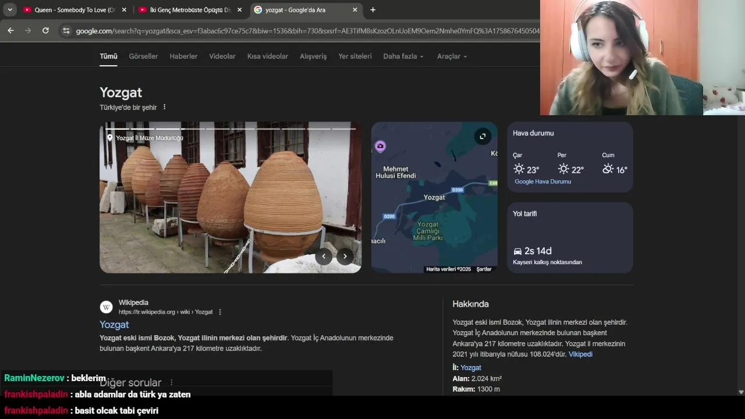Image resolution: width=745 pixels, height=419 pixels.
Task: Reload the current page
Action: [x=45, y=30]
